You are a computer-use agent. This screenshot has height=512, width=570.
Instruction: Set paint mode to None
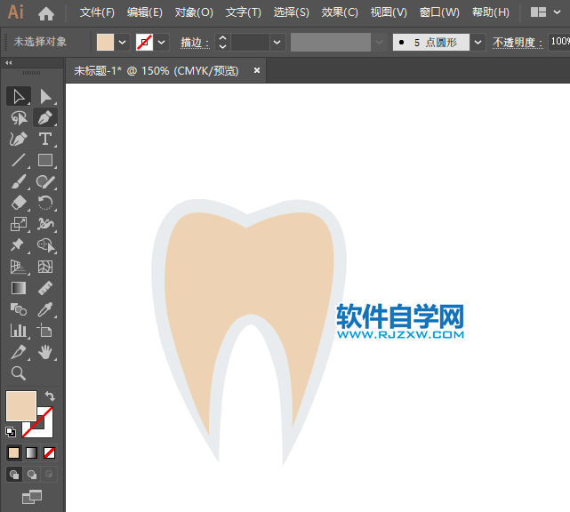coord(50,452)
